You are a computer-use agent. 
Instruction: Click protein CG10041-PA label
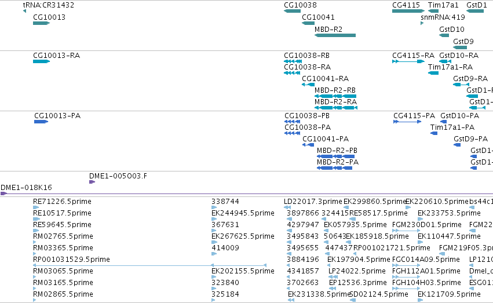[326, 139]
